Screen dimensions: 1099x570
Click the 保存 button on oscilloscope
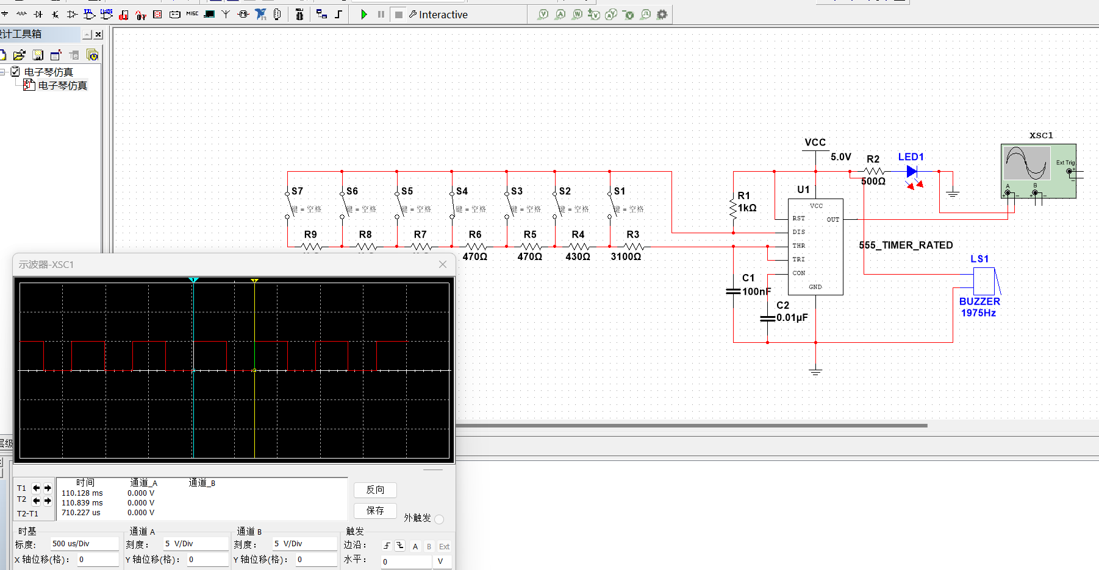[375, 511]
